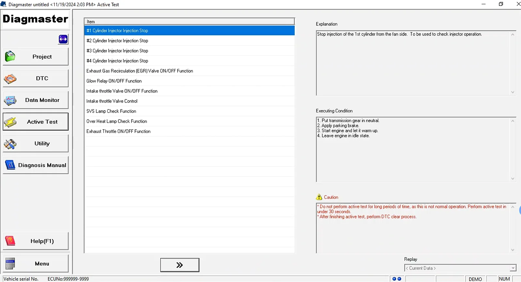Click the Caution box scroll down arrow
This screenshot has width=521, height=282.
click(513, 250)
